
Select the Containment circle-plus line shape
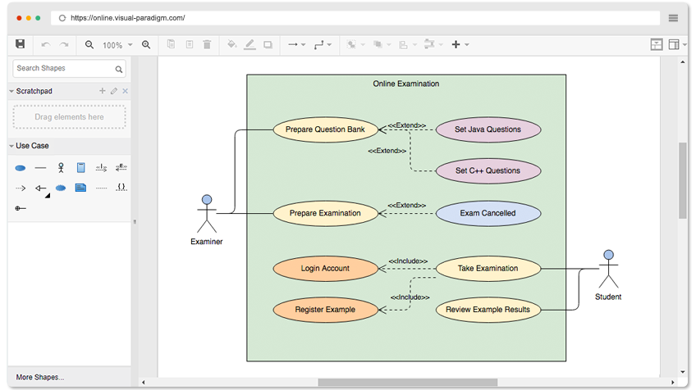21,208
